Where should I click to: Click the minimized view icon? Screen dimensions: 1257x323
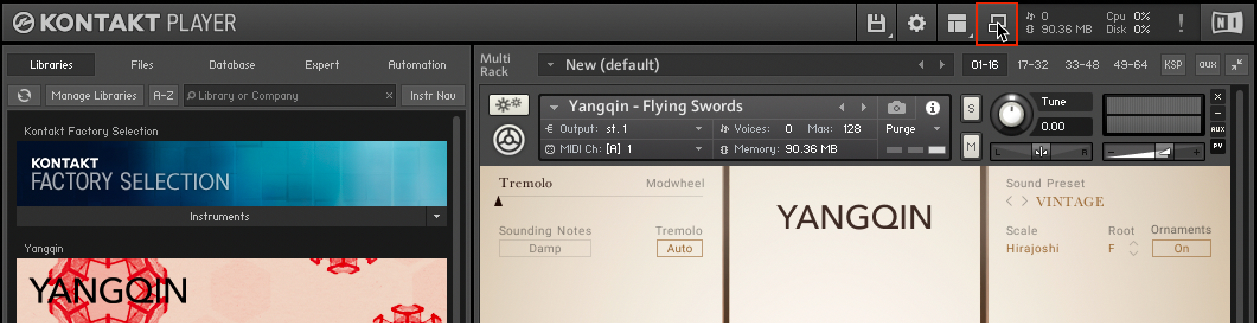pos(997,24)
